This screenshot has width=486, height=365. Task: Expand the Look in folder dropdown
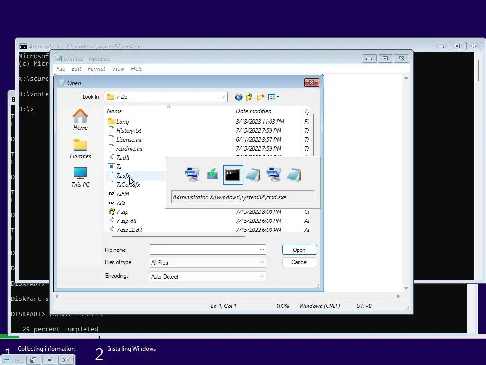[224, 97]
